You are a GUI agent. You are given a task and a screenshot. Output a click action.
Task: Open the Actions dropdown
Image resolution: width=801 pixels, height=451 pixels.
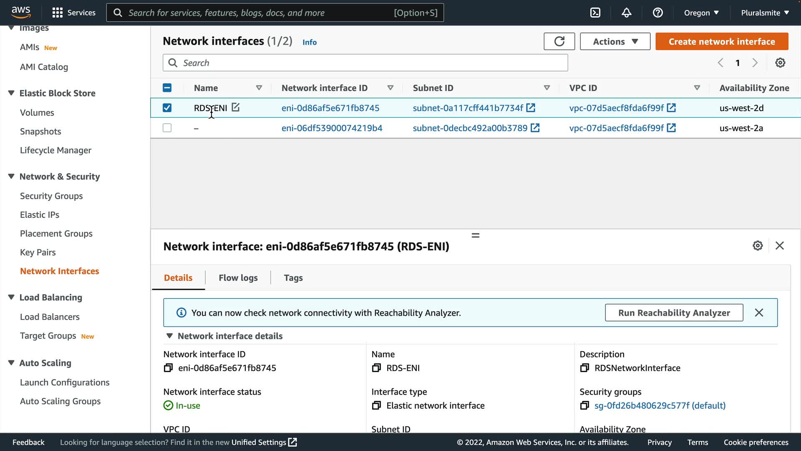(x=615, y=41)
